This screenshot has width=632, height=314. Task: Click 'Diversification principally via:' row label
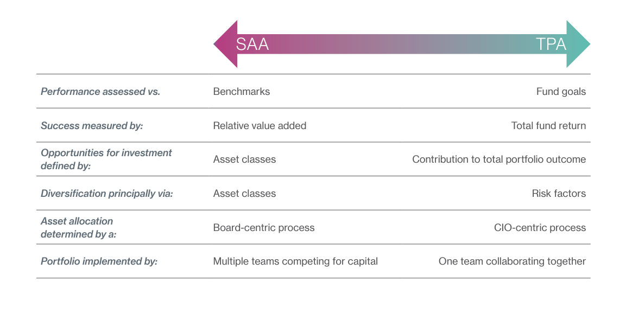coord(107,194)
